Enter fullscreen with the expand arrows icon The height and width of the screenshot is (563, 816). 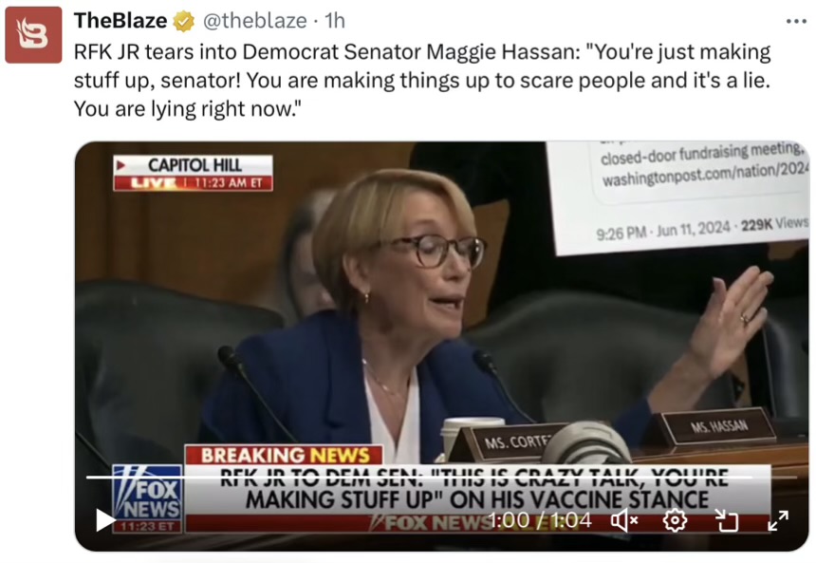click(777, 519)
